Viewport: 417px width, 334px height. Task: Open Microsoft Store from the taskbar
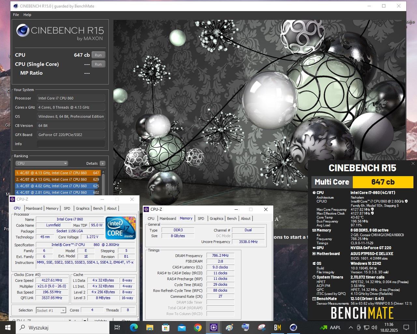coord(165,327)
